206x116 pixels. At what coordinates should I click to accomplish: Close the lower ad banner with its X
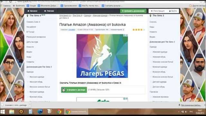point(127,99)
